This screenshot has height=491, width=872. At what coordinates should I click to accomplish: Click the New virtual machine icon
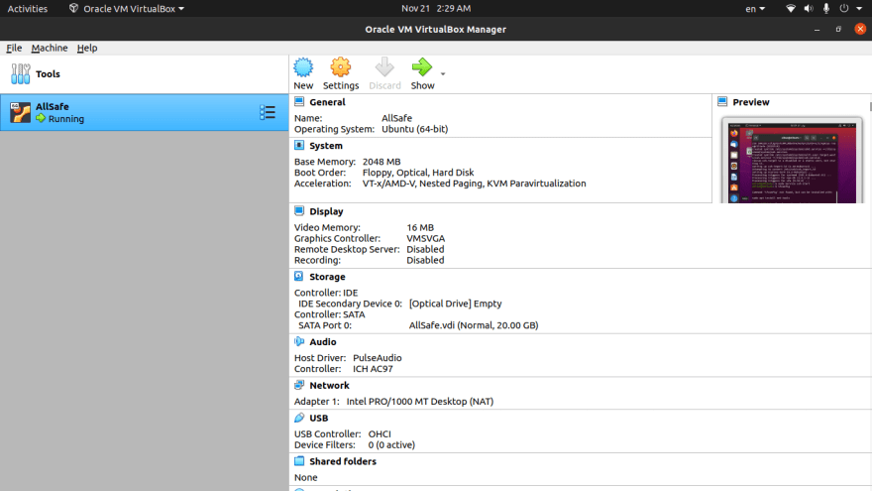[x=303, y=67]
